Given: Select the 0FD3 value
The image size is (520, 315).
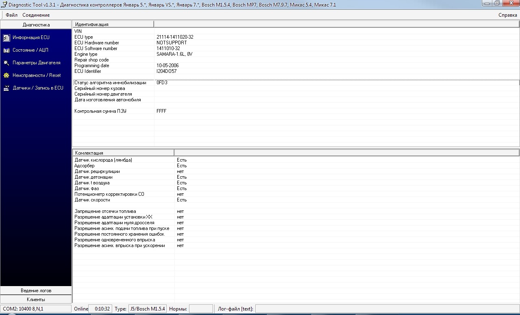Looking at the screenshot, I should (162, 83).
